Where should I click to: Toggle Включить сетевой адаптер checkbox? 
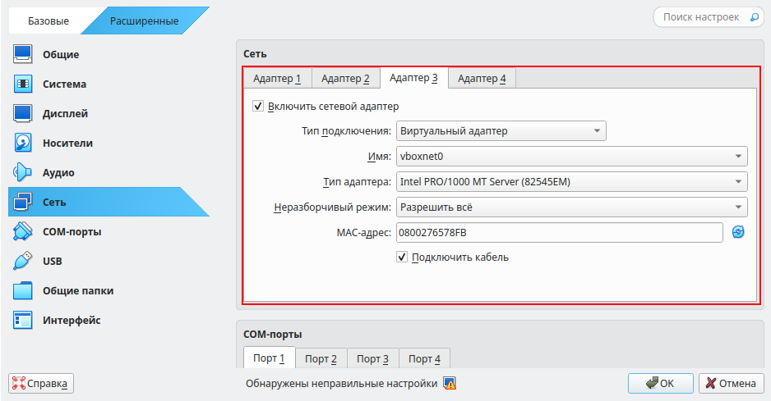pyautogui.click(x=258, y=106)
